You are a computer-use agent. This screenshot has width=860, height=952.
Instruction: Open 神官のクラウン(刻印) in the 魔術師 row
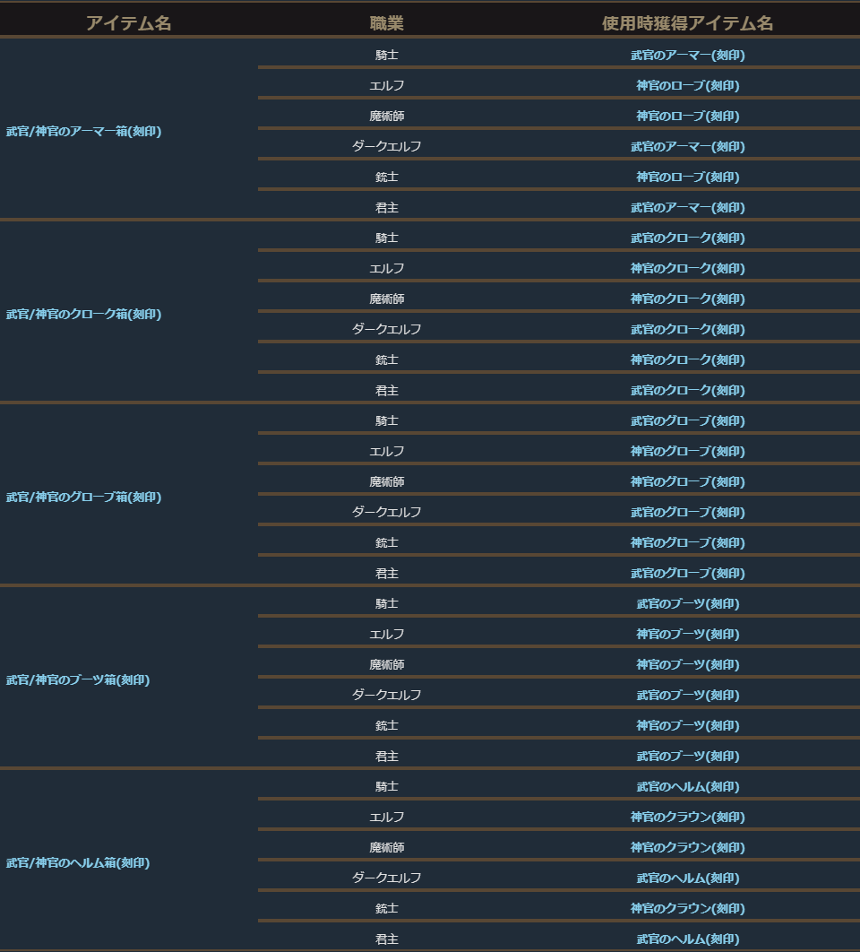(x=687, y=848)
